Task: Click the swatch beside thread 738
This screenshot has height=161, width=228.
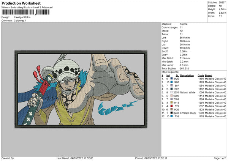Action: click(172, 117)
